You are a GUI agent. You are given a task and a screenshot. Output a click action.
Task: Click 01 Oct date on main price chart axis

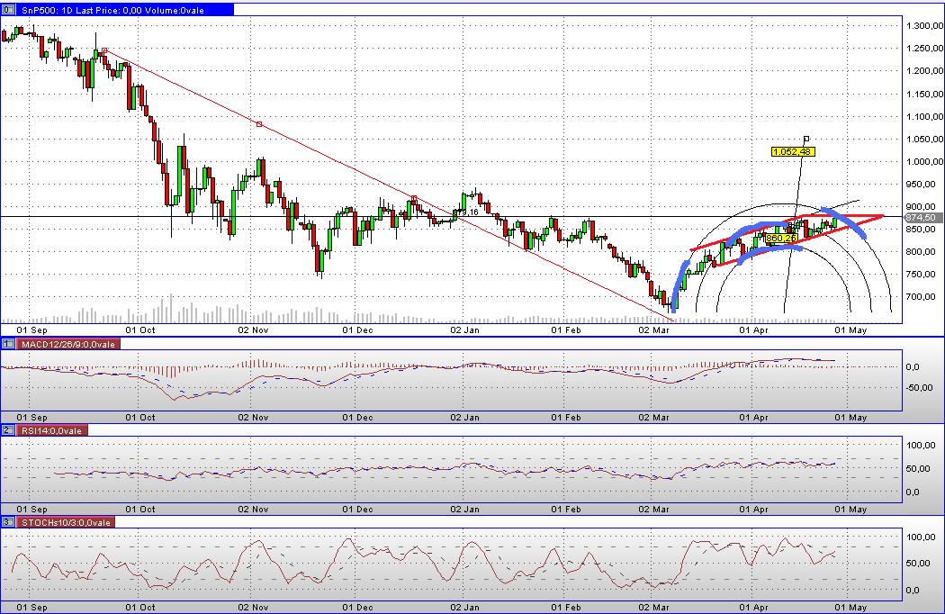click(x=140, y=330)
